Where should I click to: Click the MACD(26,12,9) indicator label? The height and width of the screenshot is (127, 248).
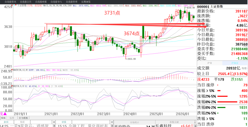point(21,70)
